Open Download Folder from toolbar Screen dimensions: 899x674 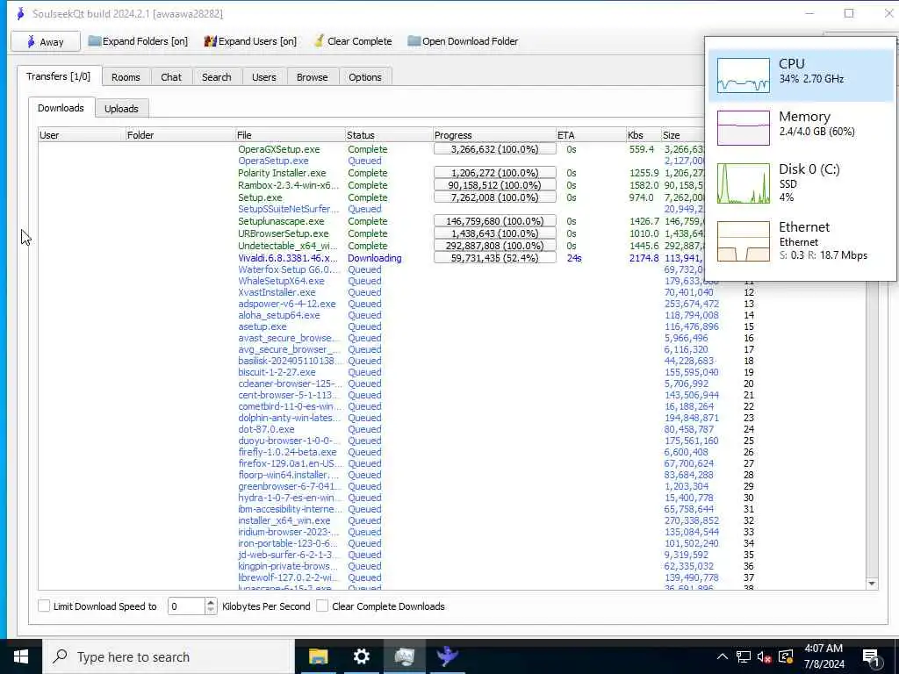463,41
